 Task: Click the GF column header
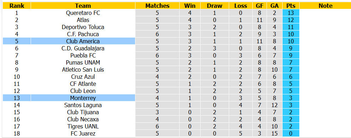[260, 6]
